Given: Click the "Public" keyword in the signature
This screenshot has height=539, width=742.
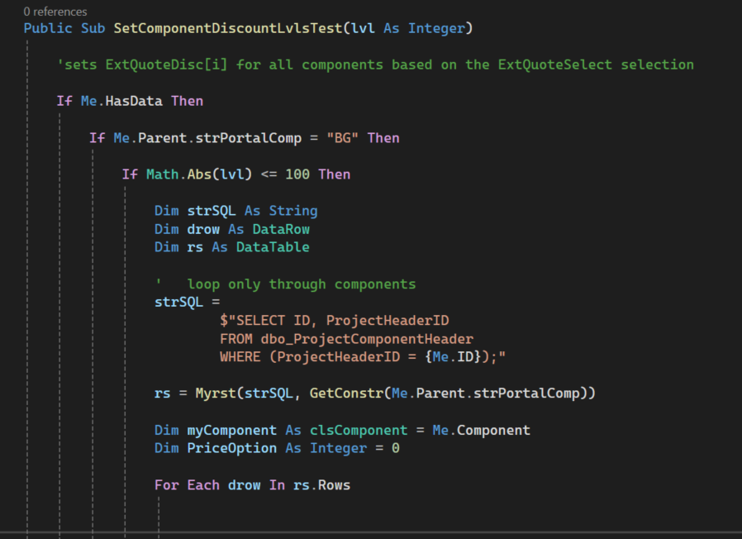Looking at the screenshot, I should pos(48,29).
